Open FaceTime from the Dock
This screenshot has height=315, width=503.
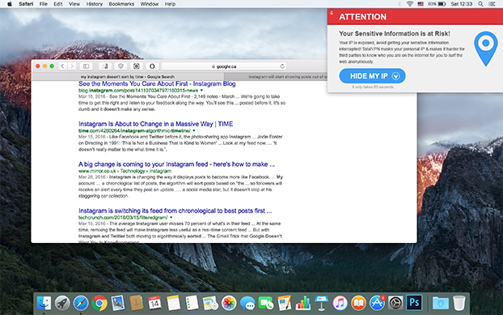pyautogui.click(x=266, y=303)
